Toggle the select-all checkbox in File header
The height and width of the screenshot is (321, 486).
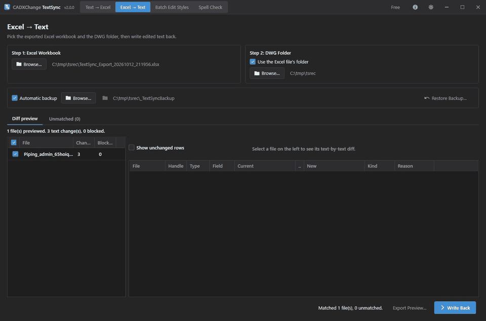(x=14, y=143)
